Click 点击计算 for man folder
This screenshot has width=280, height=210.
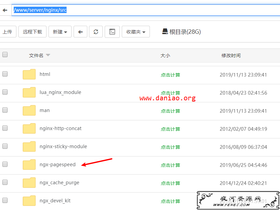click(170, 111)
